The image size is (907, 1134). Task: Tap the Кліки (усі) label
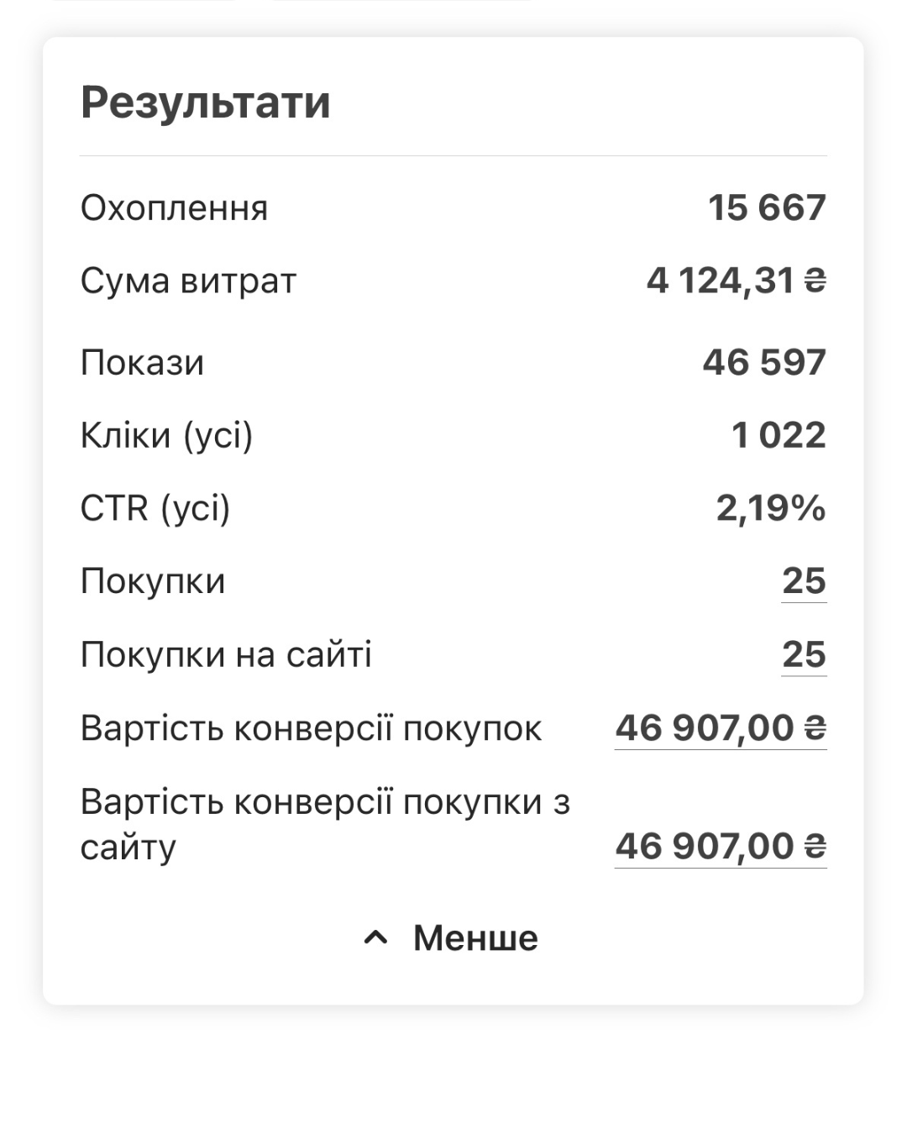coord(166,436)
